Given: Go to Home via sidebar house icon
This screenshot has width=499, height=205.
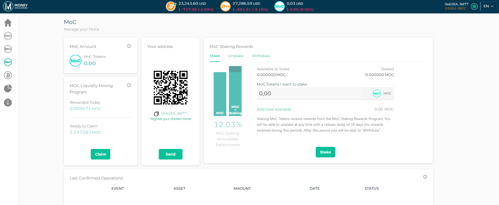Looking at the screenshot, I should pos(8,23).
